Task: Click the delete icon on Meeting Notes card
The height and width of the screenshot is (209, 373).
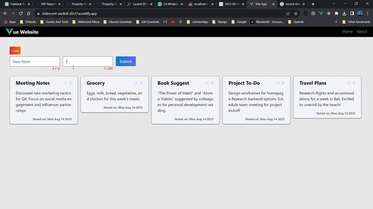Action: point(71,82)
